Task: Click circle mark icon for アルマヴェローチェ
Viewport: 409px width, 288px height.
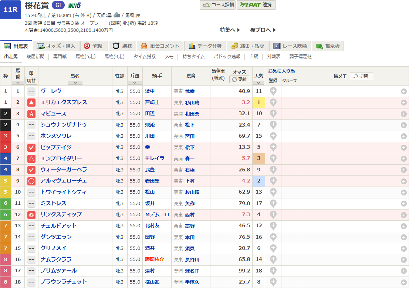Action: pyautogui.click(x=31, y=181)
